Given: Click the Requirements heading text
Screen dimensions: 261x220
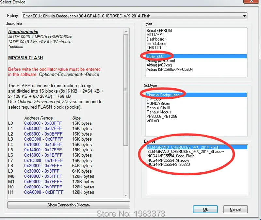Looking at the screenshot, I should 23,32.
